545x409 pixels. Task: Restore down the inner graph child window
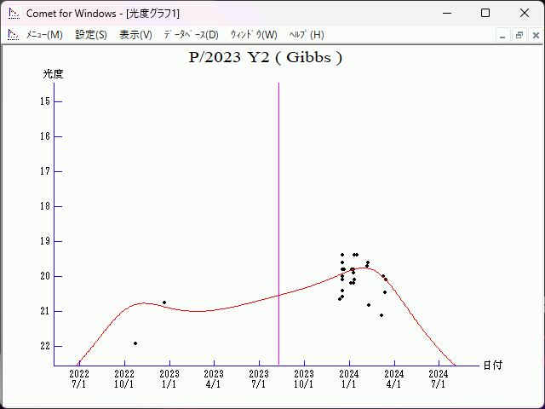[519, 35]
